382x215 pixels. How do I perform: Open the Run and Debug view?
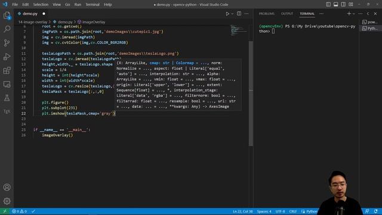[x=7, y=57]
